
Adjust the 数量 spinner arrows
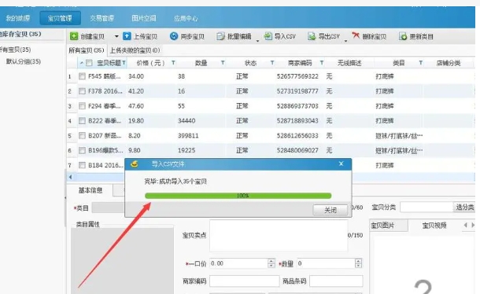359,263
